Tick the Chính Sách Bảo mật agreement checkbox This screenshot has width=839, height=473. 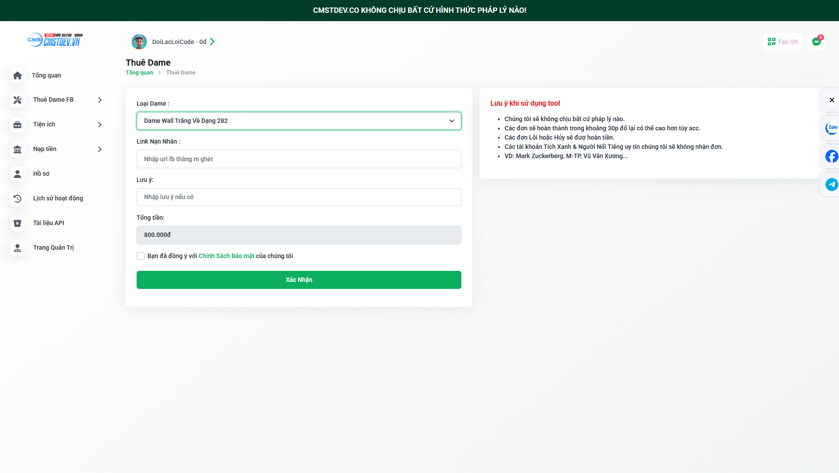tap(141, 256)
